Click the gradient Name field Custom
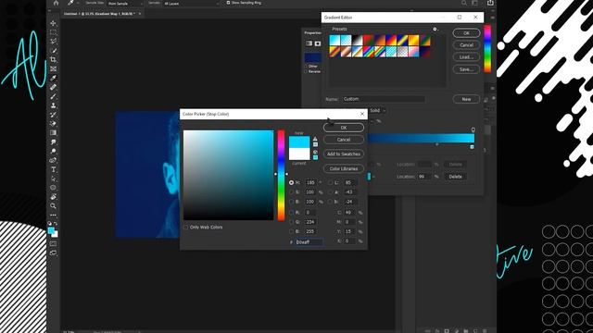The width and height of the screenshot is (593, 333). [384, 99]
